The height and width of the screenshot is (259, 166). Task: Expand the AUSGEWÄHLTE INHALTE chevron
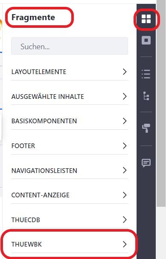point(125,96)
